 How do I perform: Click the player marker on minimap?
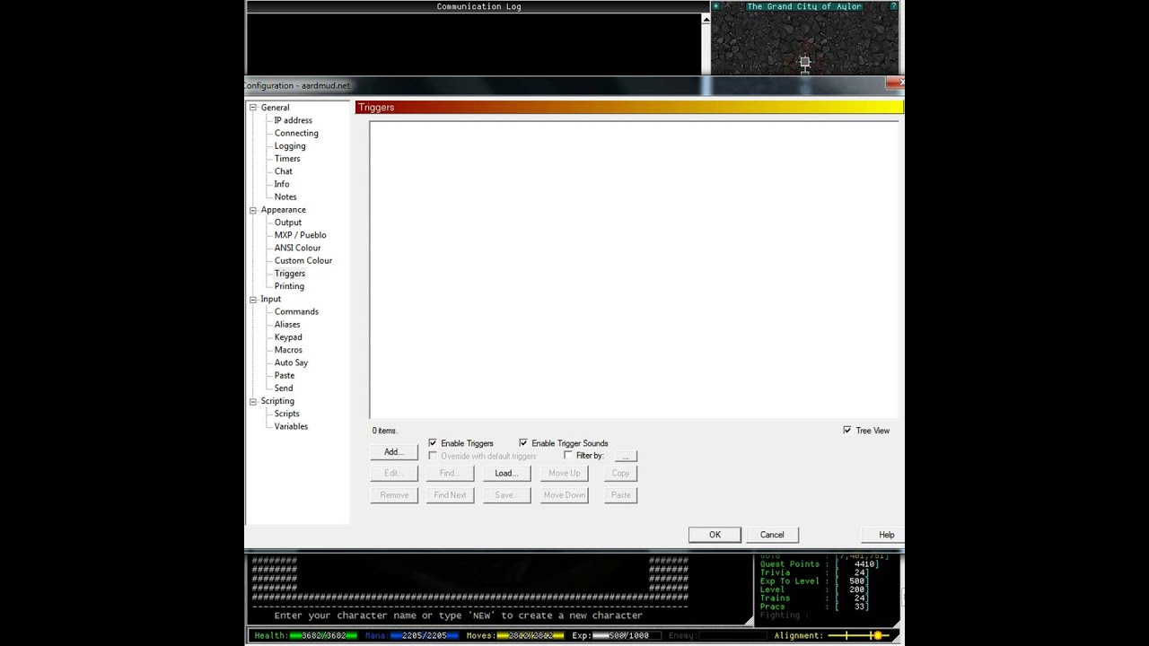[805, 63]
